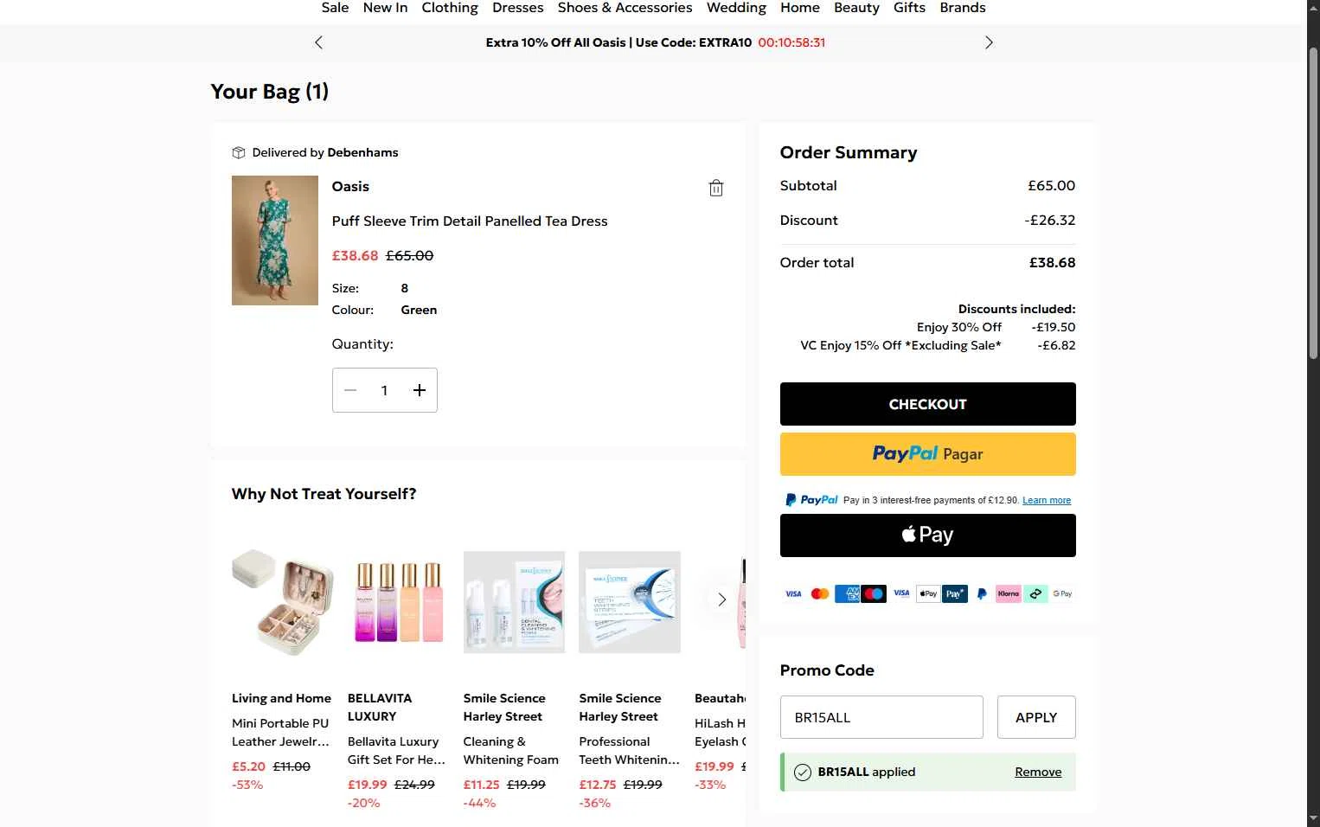Click the 'VC Enjoy 15% Off' discount line
This screenshot has height=827, width=1320.
[900, 345]
